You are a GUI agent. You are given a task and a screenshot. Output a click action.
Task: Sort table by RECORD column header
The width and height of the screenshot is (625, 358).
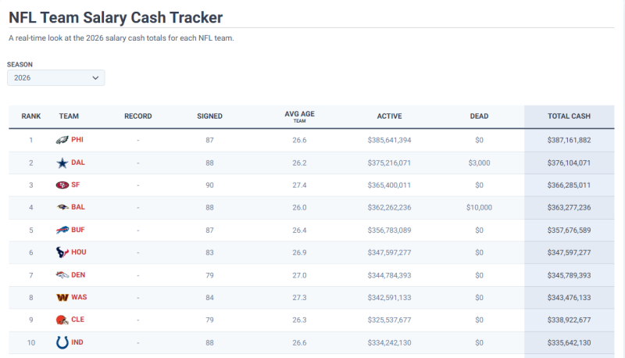138,116
